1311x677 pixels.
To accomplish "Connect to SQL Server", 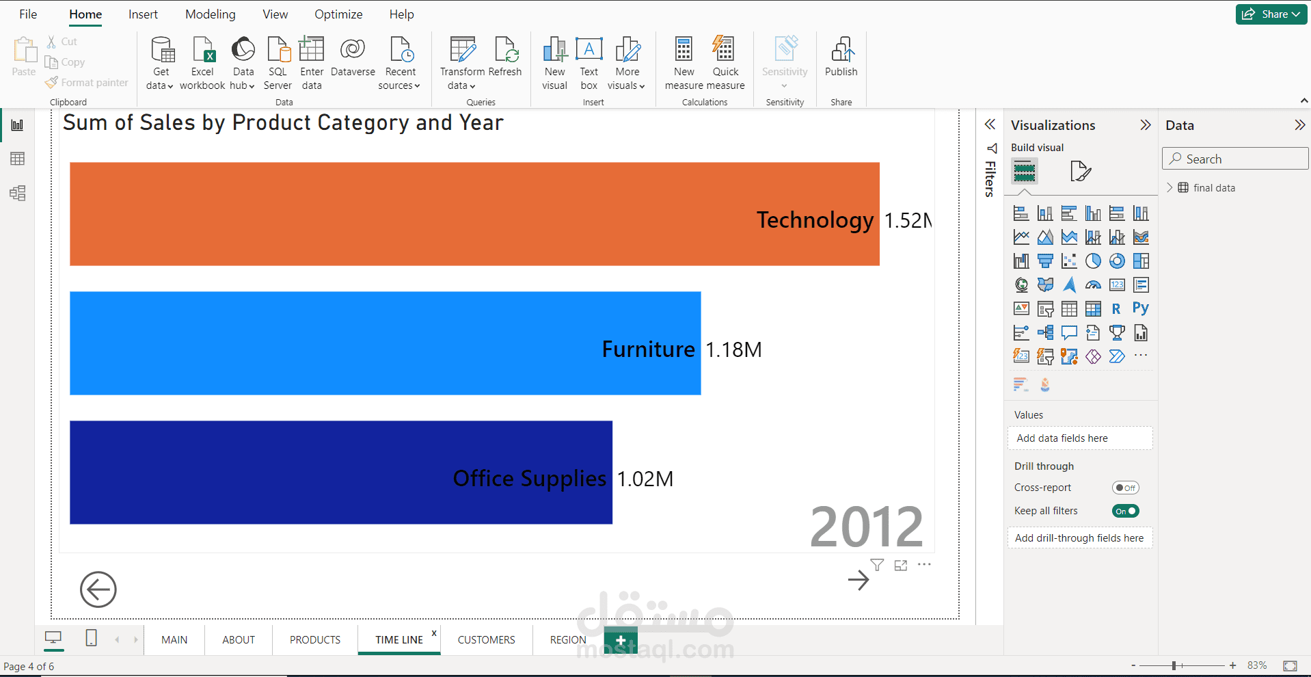I will pos(278,63).
